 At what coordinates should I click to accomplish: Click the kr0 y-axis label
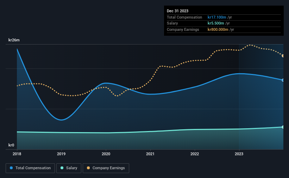11,145
